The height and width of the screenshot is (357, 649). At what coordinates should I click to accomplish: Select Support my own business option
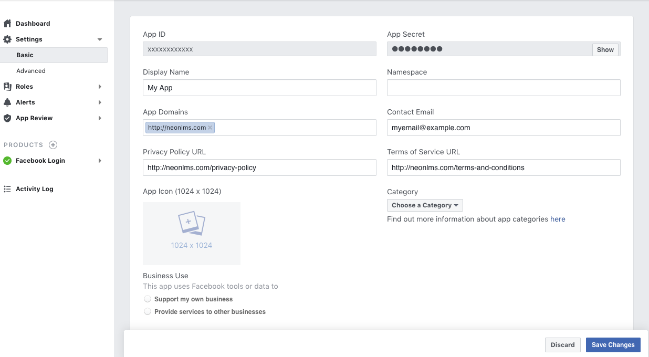[148, 299]
